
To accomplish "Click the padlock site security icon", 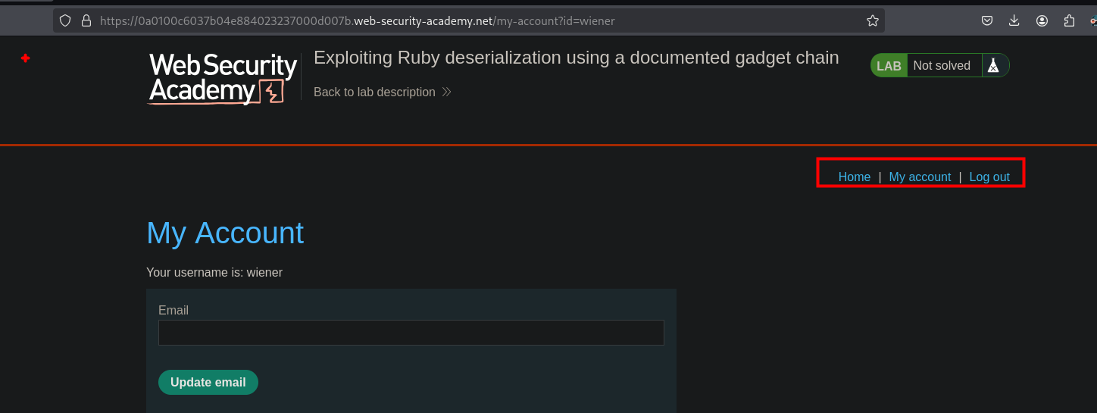I will [x=86, y=20].
